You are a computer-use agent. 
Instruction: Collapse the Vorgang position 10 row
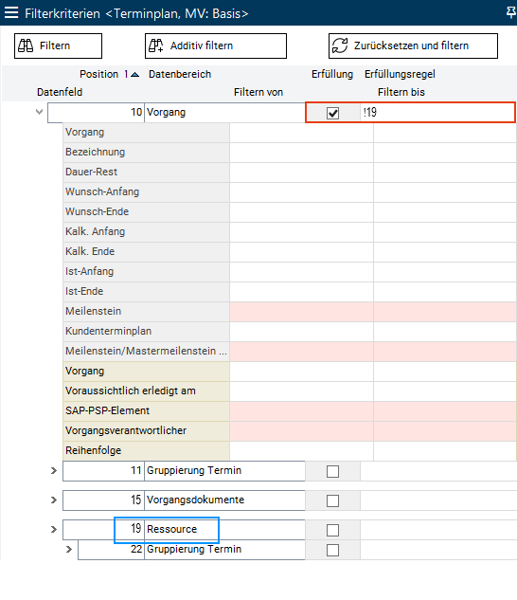39,112
